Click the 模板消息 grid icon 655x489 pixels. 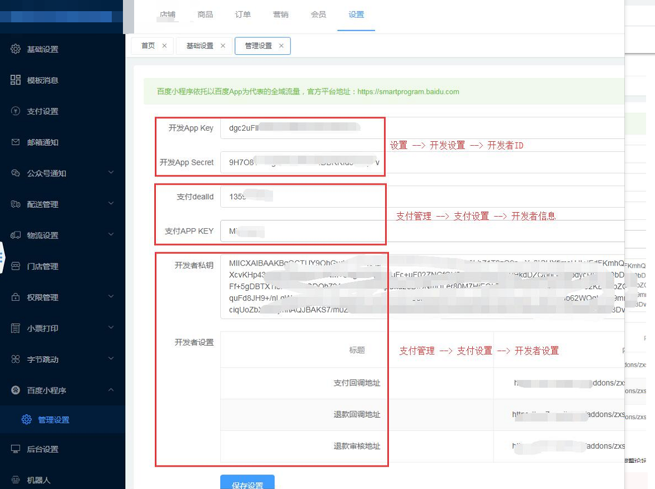point(16,80)
